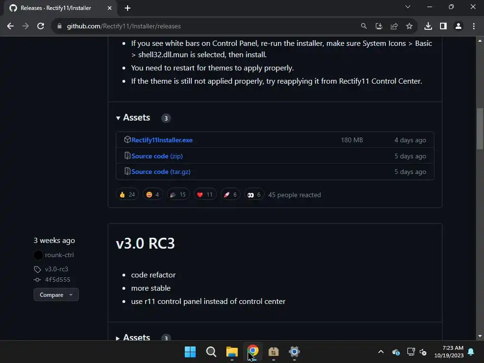Click the 180 MB file size text
The width and height of the screenshot is (484, 363).
coord(352,140)
